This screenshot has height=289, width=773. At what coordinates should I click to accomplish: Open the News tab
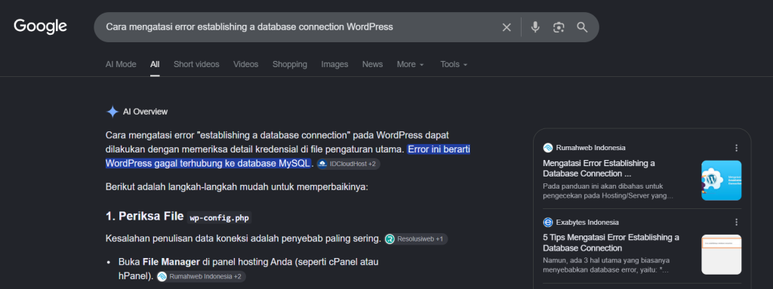pos(372,65)
